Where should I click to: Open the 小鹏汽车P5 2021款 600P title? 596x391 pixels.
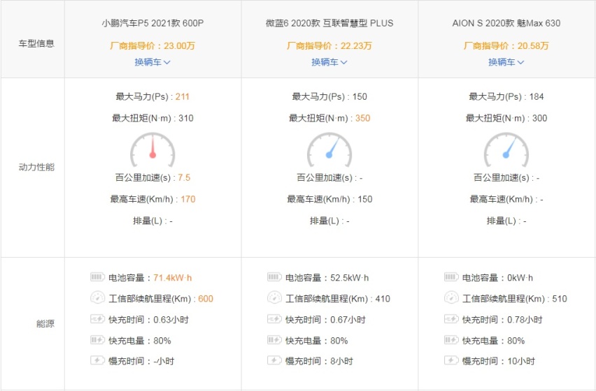(152, 23)
